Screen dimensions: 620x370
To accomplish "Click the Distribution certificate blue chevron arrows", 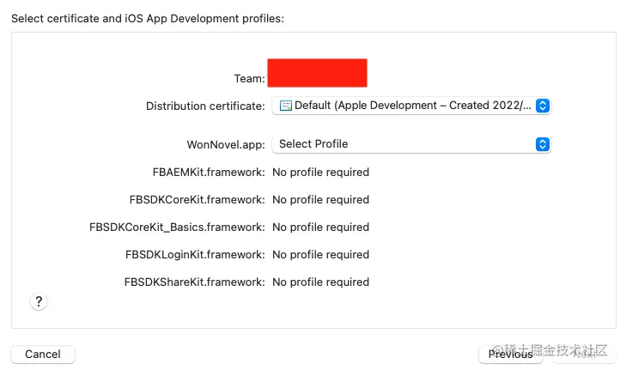I will 542,106.
